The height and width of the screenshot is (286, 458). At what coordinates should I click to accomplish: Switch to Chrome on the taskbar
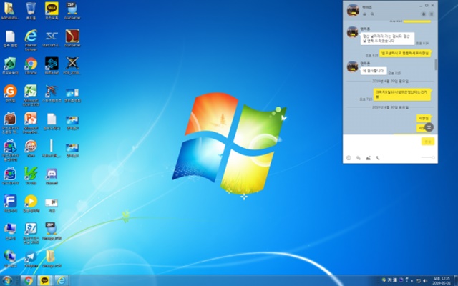[29, 280]
